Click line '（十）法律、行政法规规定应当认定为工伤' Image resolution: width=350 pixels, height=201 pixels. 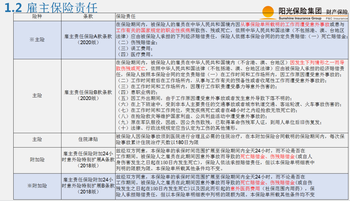(x=177, y=128)
